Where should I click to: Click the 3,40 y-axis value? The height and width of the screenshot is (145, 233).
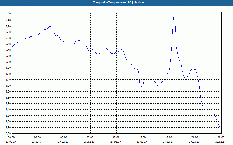pos(8,110)
